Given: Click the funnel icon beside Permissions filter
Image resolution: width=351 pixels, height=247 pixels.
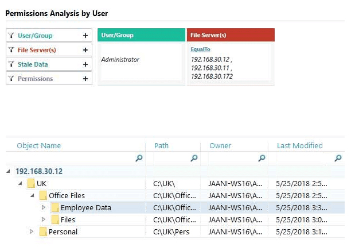Looking at the screenshot, I should click(x=11, y=79).
